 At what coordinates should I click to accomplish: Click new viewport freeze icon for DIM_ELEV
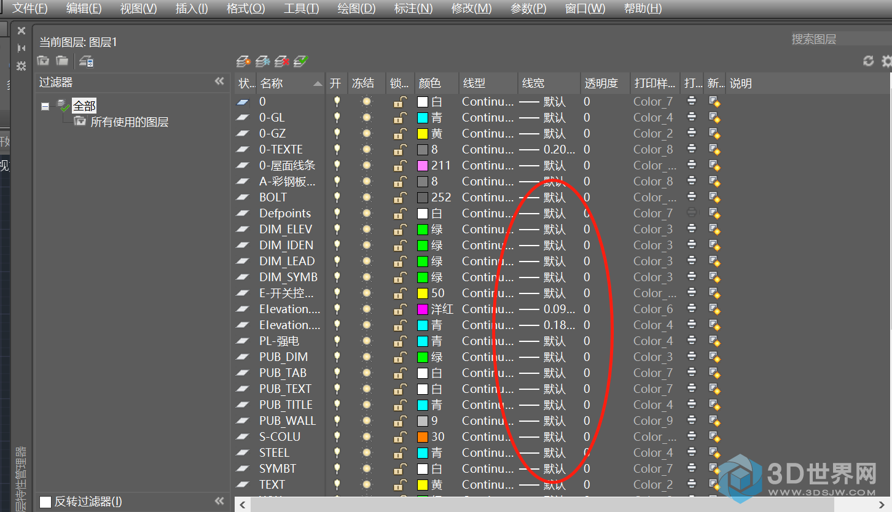714,229
